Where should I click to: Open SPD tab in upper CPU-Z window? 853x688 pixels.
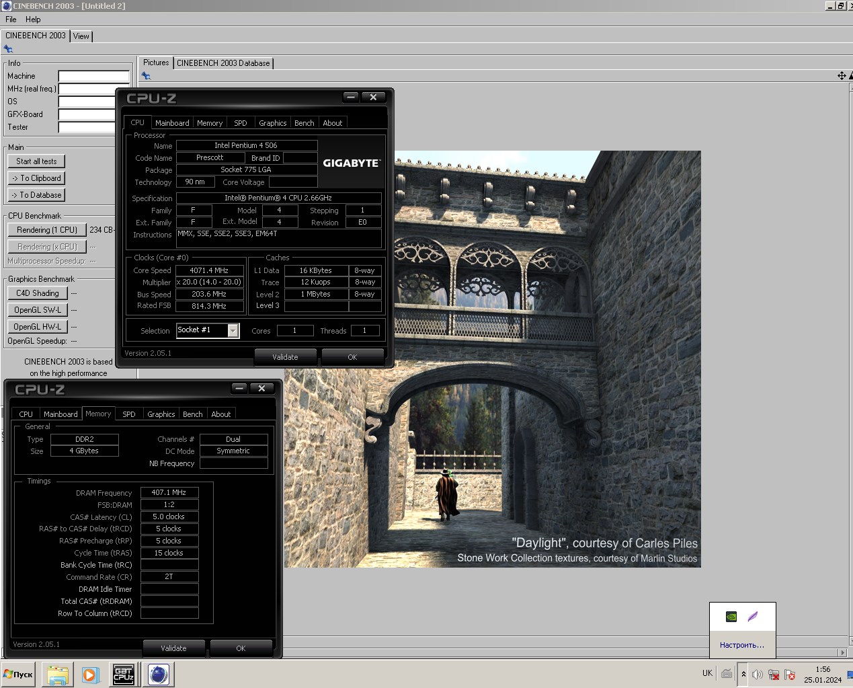click(x=241, y=123)
